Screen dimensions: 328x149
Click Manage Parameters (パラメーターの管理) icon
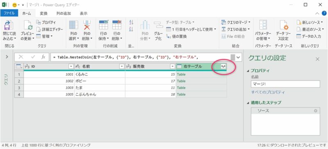(263, 25)
